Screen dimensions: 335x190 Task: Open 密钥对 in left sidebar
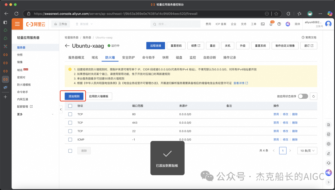tap(21, 77)
